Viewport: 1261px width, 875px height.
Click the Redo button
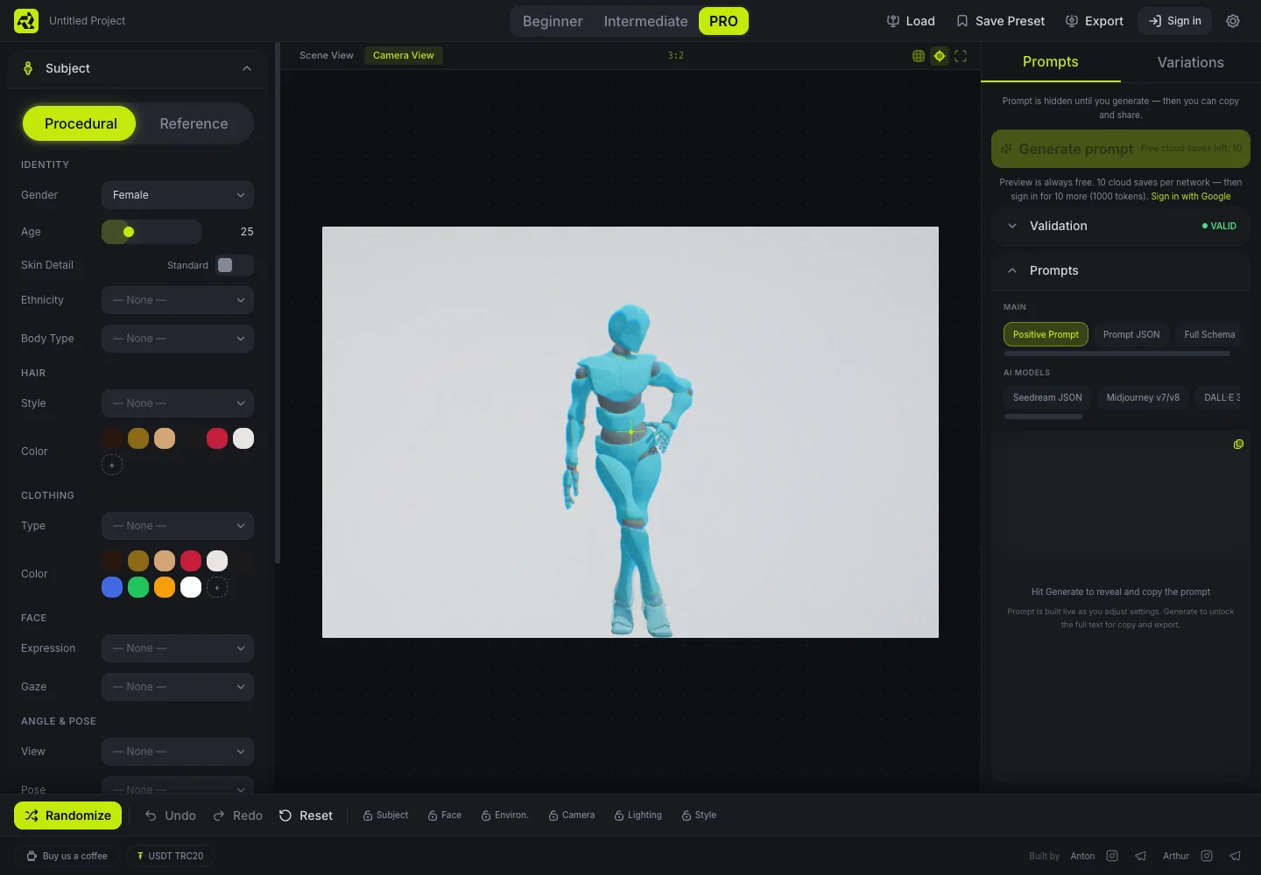(x=238, y=815)
